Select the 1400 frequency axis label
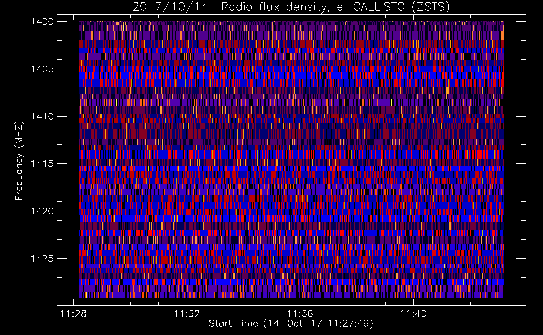The width and height of the screenshot is (543, 335). [x=42, y=22]
